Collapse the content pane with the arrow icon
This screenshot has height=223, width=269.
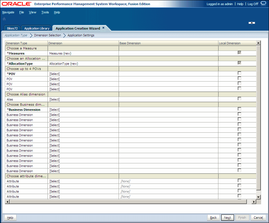(x=251, y=23)
